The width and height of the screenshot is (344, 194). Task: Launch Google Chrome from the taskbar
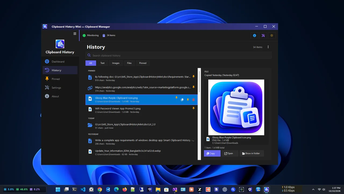99,189
